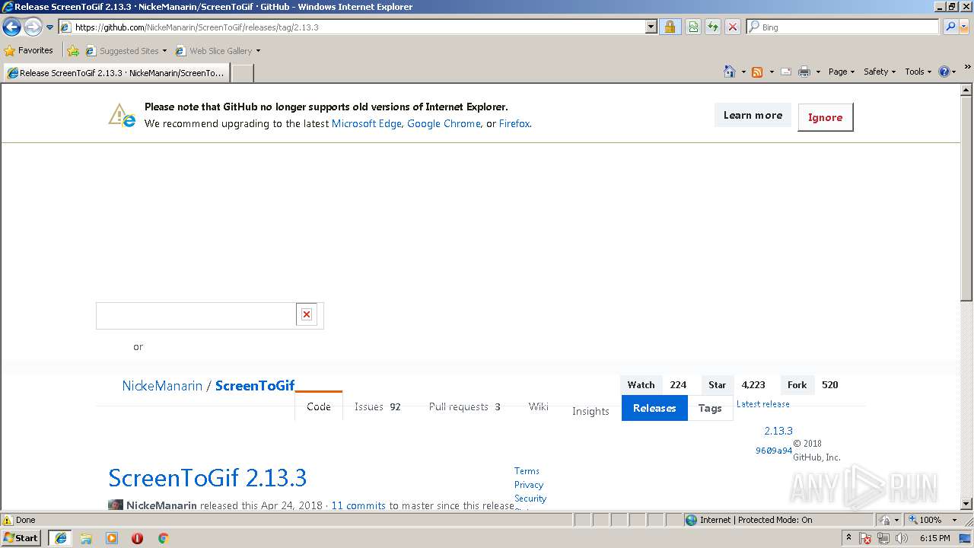Image resolution: width=974 pixels, height=548 pixels.
Task: Open Web Slice Gallery dropdown
Action: pos(218,51)
